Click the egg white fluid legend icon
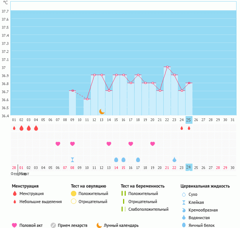This screenshot has height=228, width=240. [184, 225]
